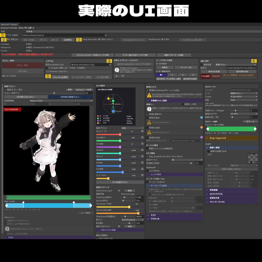Image resolution: width=262 pixels, height=262 pixels.
Task: Enable シェイクをON checkbox
Action: (147, 171)
